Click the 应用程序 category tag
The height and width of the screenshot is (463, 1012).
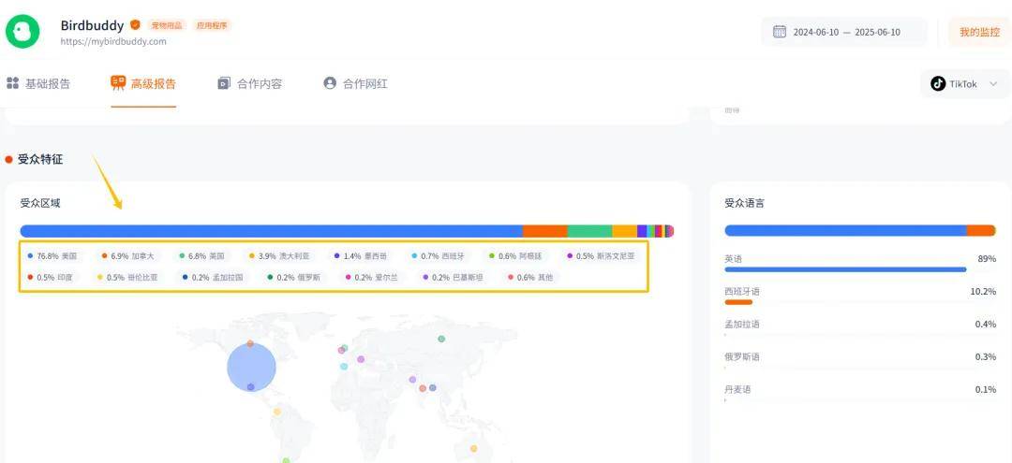(x=212, y=26)
